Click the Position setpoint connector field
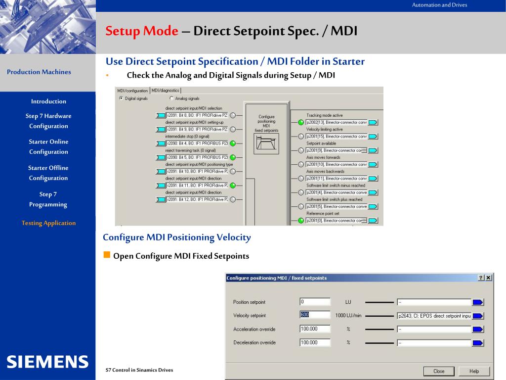The image size is (506, 380). pos(434,302)
